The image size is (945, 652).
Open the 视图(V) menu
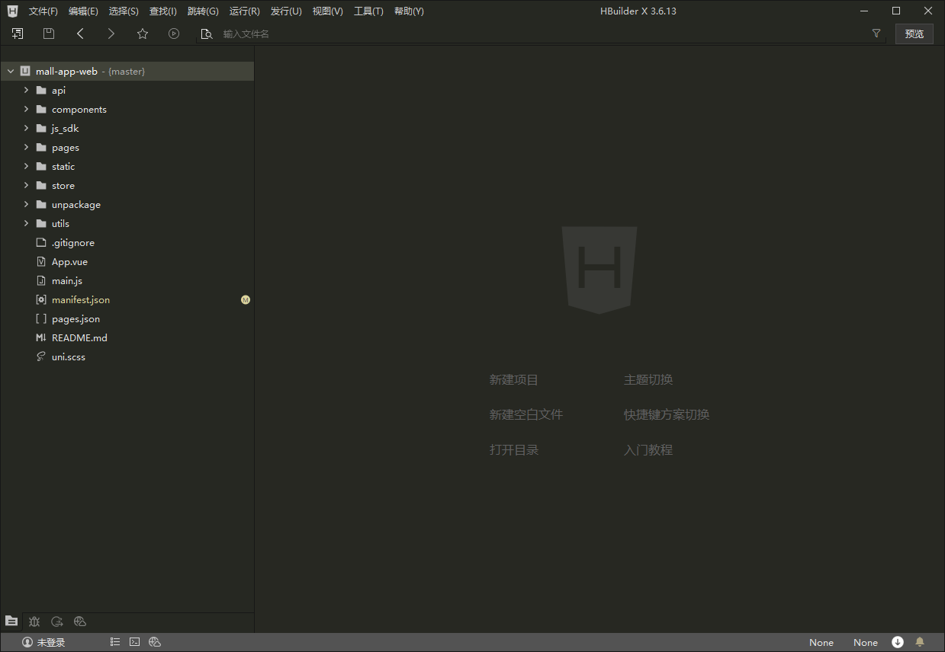328,11
